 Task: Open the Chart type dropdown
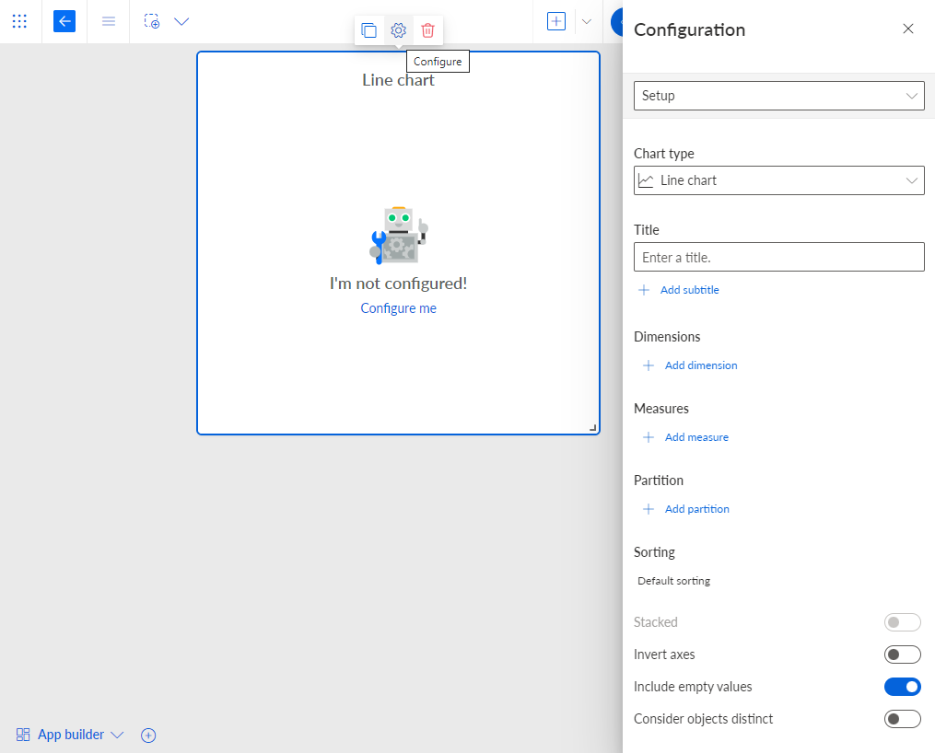point(778,180)
